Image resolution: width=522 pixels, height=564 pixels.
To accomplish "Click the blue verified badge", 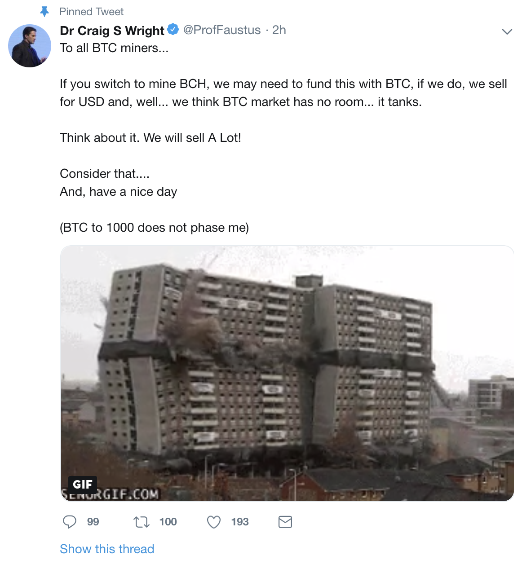I will click(x=173, y=30).
